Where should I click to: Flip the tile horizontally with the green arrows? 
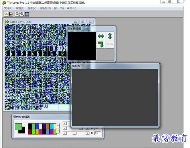coord(101,36)
